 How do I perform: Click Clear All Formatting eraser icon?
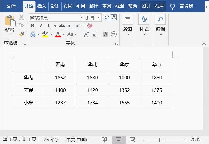[x=90, y=26]
